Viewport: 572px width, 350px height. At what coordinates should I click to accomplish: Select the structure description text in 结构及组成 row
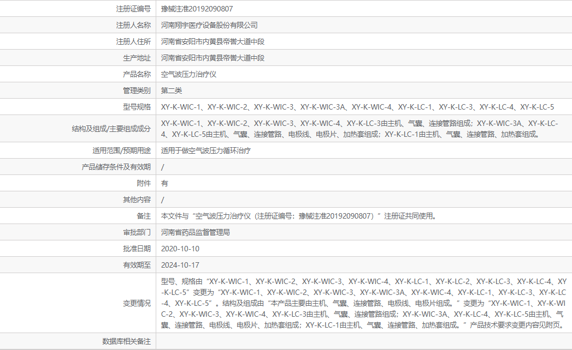pos(359,129)
